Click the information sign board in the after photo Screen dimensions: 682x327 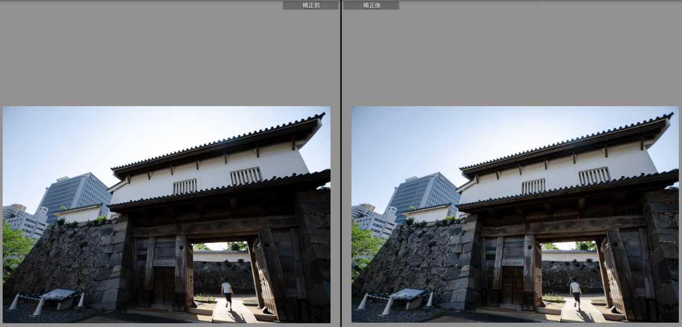[407, 295]
